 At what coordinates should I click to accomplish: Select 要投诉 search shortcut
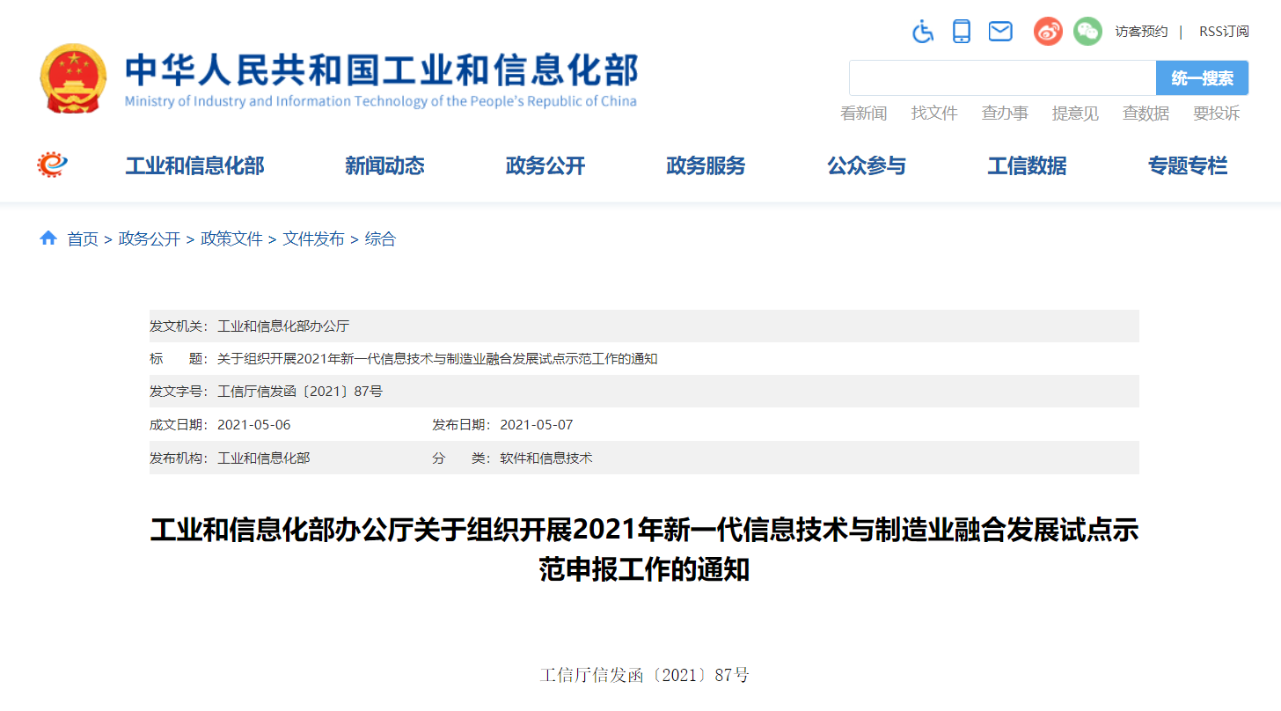1216,114
